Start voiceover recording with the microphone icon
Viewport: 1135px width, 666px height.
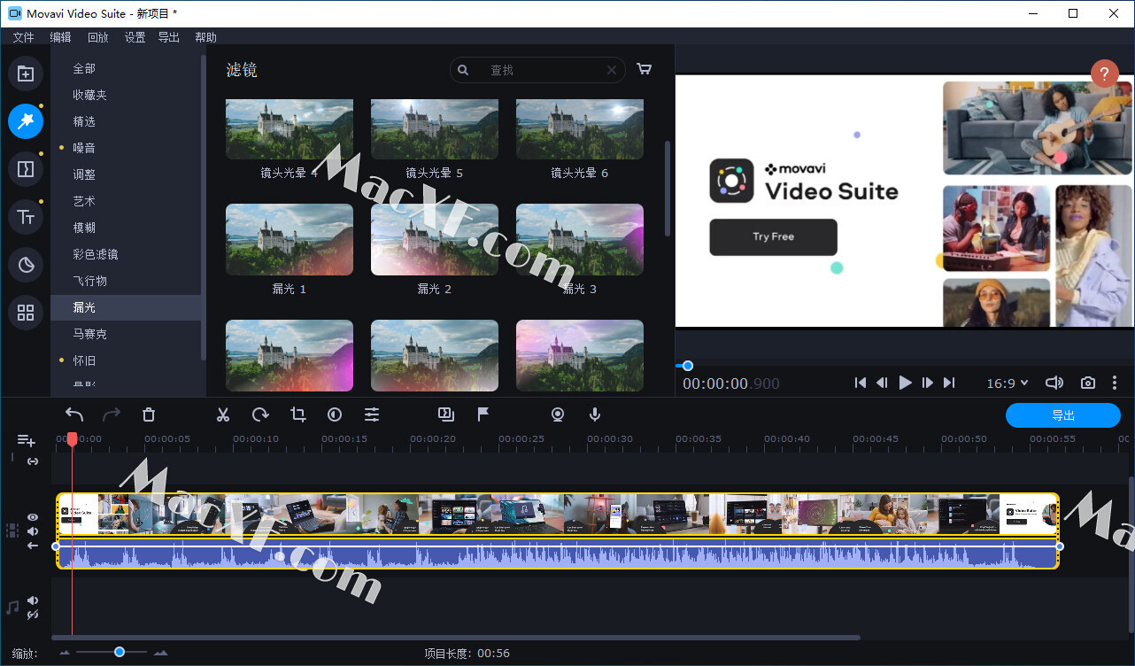594,414
